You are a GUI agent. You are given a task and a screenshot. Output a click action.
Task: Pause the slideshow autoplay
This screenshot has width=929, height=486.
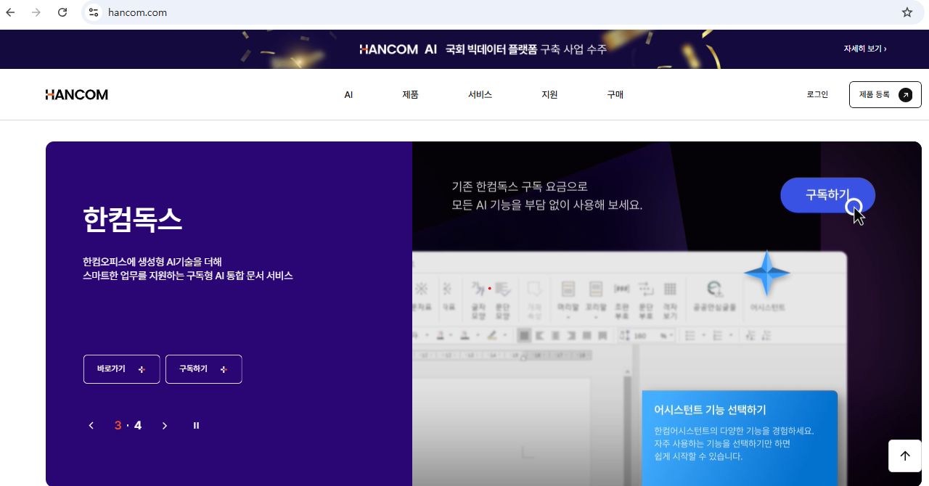[x=196, y=426]
